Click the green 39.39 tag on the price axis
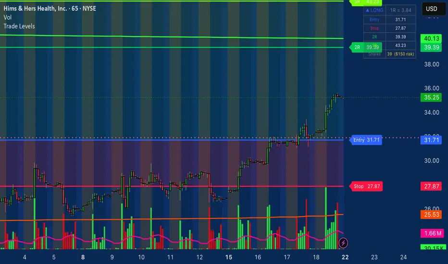The height and width of the screenshot is (264, 448). click(431, 48)
